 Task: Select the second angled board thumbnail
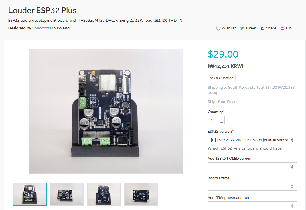click(67, 194)
